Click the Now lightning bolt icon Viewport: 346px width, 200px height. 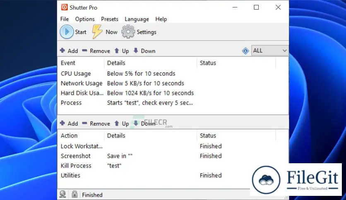pyautogui.click(x=97, y=32)
